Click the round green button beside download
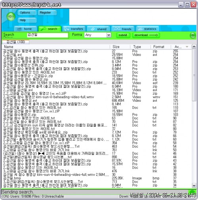This screenshot has width=198, height=200. (x=193, y=35)
